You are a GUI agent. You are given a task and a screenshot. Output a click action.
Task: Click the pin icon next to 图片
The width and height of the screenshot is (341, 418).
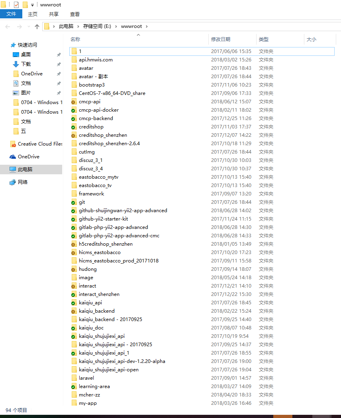point(59,93)
